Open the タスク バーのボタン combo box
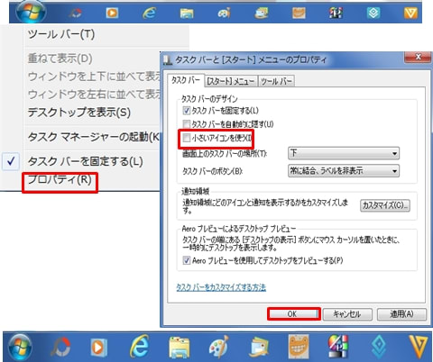 (x=344, y=171)
